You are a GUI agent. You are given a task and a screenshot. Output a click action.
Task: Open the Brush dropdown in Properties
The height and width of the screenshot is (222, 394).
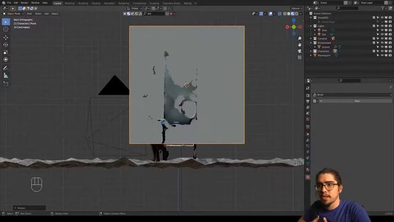[x=352, y=94]
